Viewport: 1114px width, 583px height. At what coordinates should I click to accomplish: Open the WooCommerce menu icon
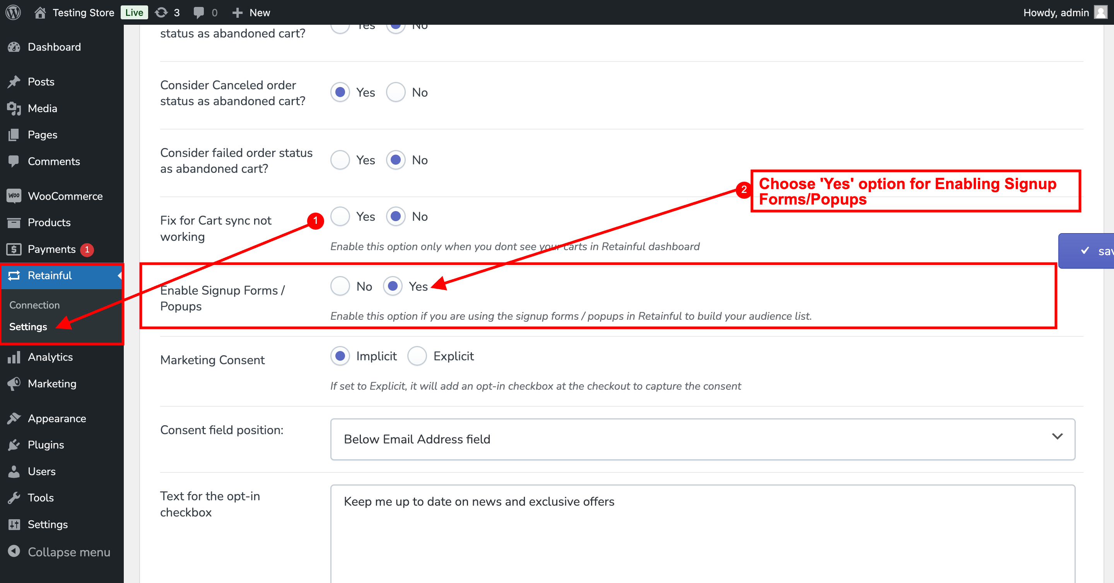(x=14, y=196)
